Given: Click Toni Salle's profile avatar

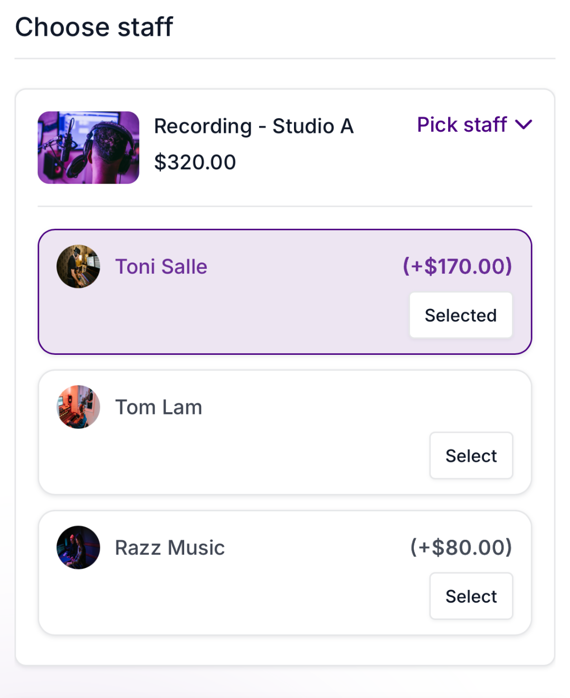Looking at the screenshot, I should [x=78, y=267].
